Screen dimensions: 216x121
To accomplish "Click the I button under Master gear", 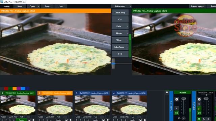I will 177,108.
